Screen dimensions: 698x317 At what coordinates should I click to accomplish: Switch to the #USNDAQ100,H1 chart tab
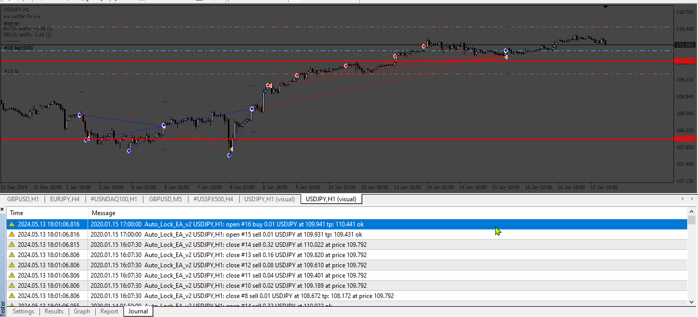(x=114, y=199)
